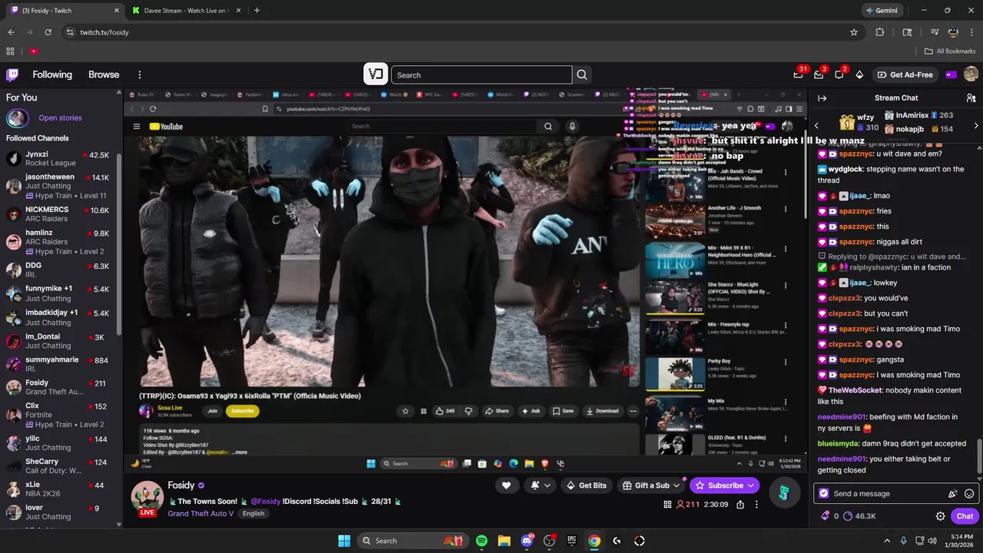The image size is (983, 553).
Task: Click the Stream Chat scrollbar
Action: click(x=979, y=457)
